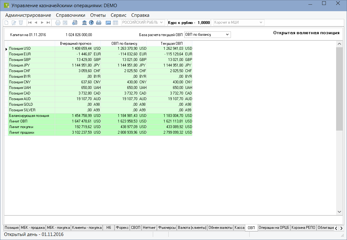
Task: Switch to the Валюта (клиенты) tab
Action: 192,228
